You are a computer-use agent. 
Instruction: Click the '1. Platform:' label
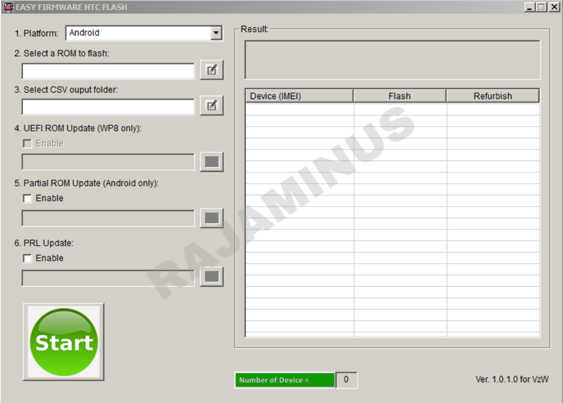click(x=36, y=34)
